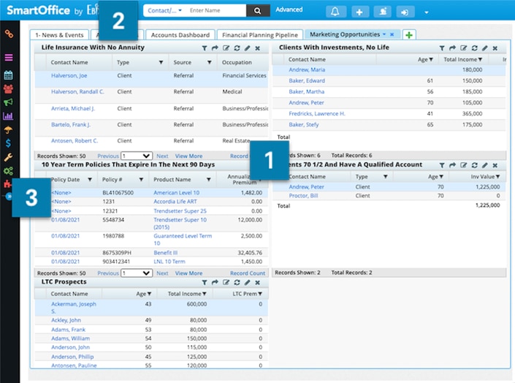Open Policy Date column filter arrow
The height and width of the screenshot is (383, 515).
pos(90,180)
